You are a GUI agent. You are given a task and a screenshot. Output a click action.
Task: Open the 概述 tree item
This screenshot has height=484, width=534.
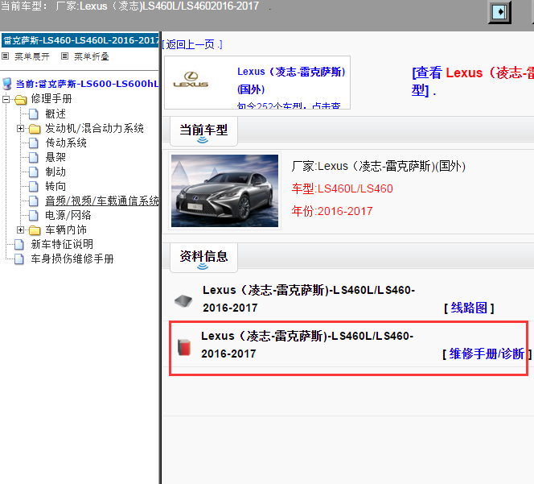click(x=55, y=114)
